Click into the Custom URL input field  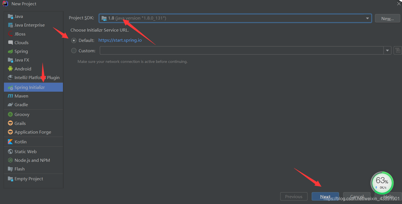242,51
